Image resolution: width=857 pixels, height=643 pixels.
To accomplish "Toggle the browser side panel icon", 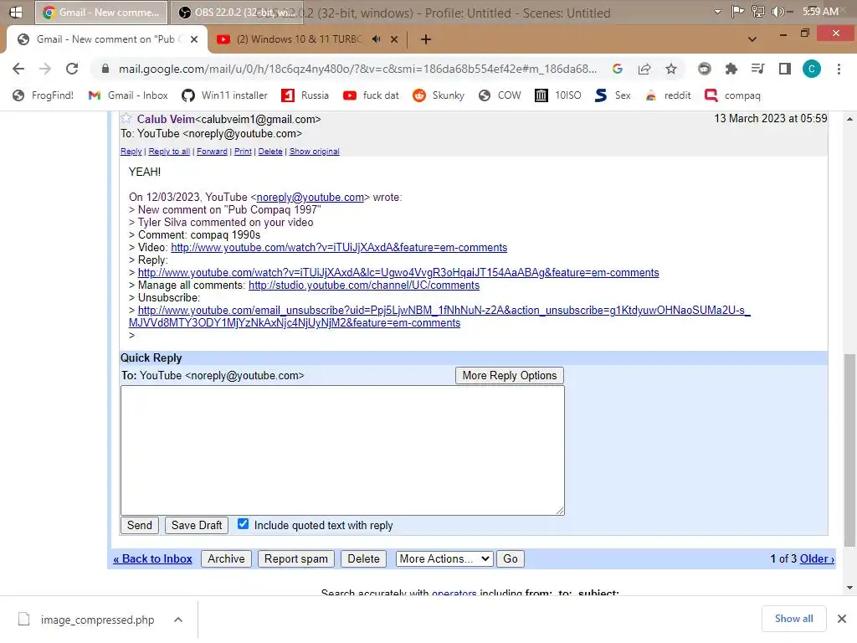I will click(785, 69).
